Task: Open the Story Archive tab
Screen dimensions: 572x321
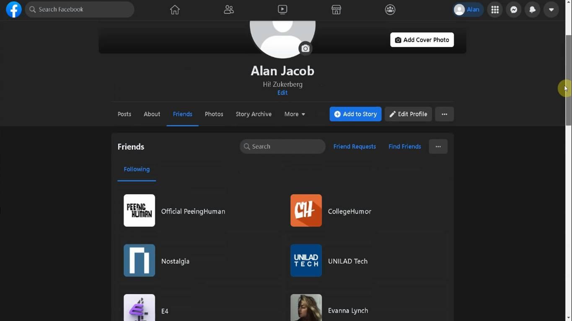Action: (254, 114)
